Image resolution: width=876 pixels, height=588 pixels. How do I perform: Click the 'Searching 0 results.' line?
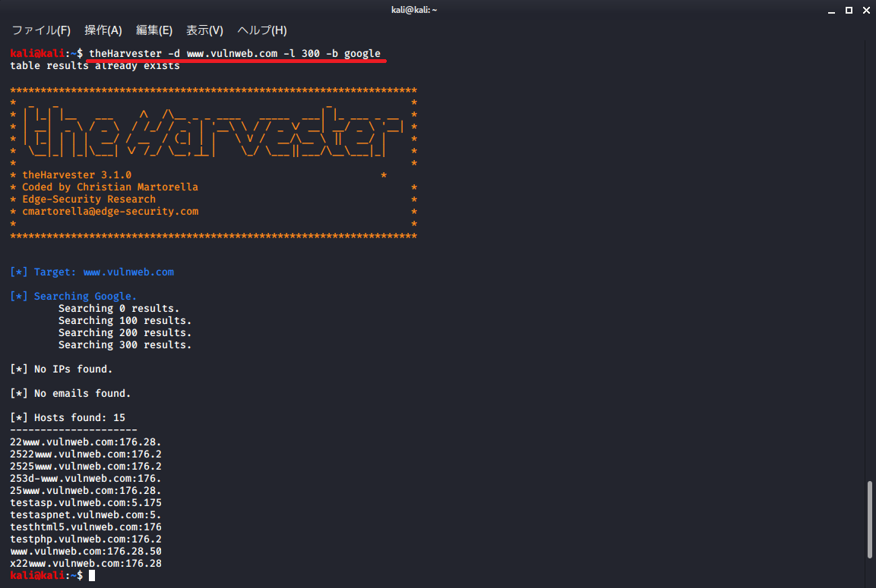119,309
